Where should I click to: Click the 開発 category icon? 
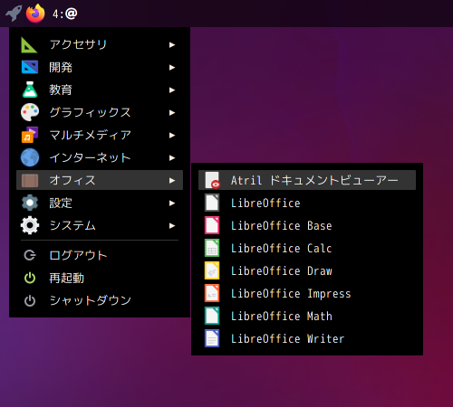point(30,67)
